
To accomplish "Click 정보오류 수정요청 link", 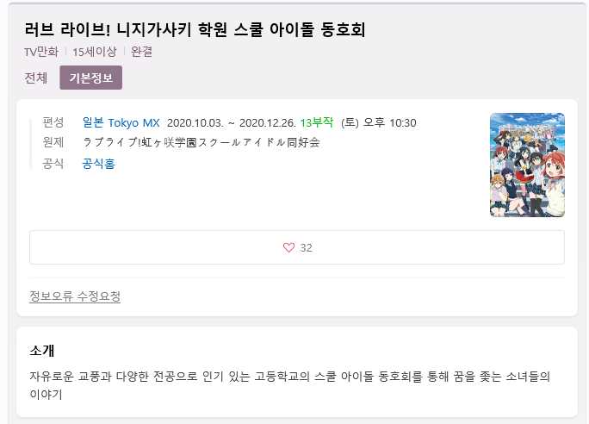I will coord(75,296).
